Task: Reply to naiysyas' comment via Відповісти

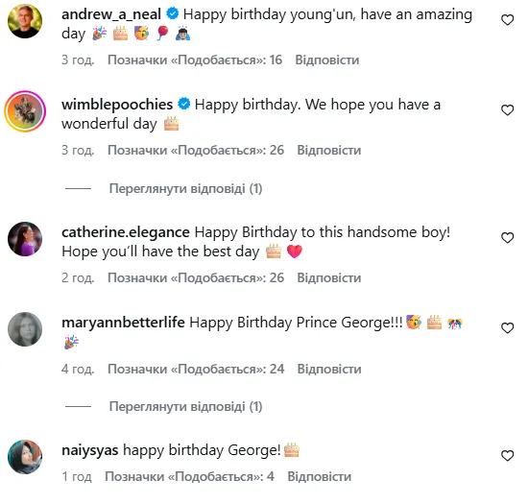Action: pyautogui.click(x=320, y=476)
